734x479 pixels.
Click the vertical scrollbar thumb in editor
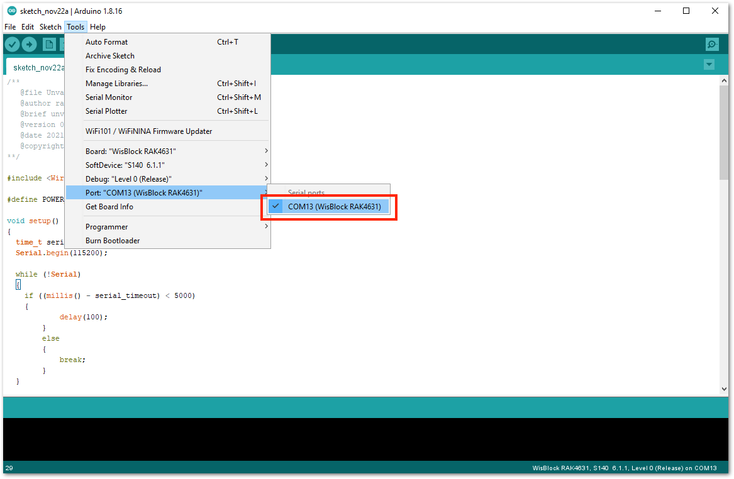click(x=724, y=133)
